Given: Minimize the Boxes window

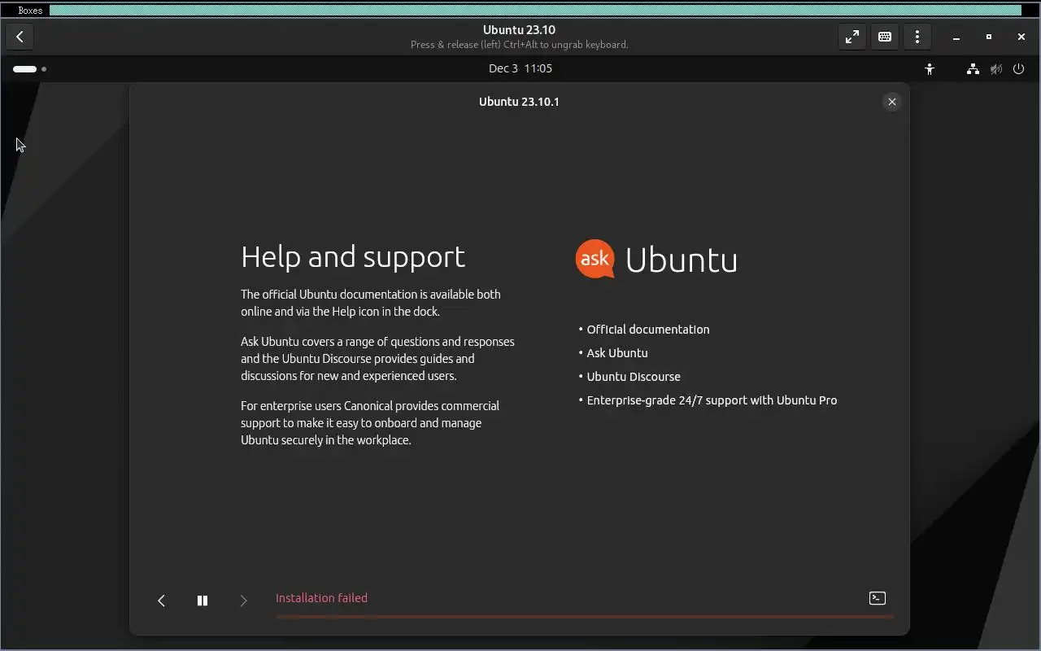Looking at the screenshot, I should coord(956,37).
